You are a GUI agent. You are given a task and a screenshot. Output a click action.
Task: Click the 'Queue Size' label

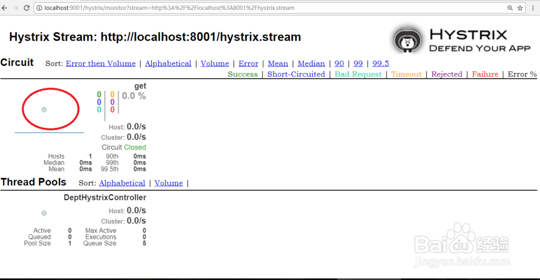(x=99, y=243)
